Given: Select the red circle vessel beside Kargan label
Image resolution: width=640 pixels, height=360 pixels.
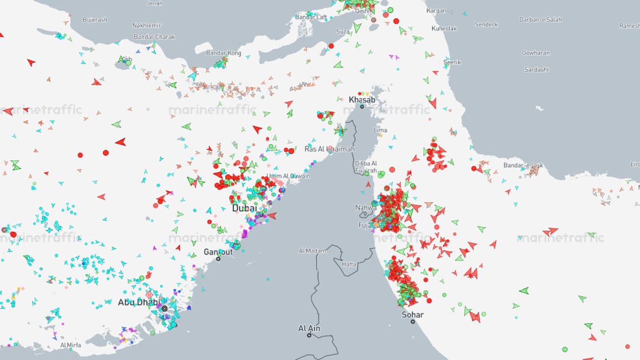Looking at the screenshot, I should tap(396, 21).
